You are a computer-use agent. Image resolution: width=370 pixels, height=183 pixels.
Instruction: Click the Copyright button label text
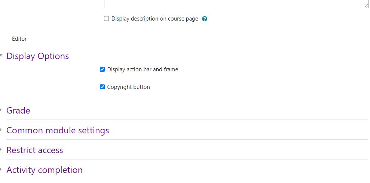(x=128, y=87)
